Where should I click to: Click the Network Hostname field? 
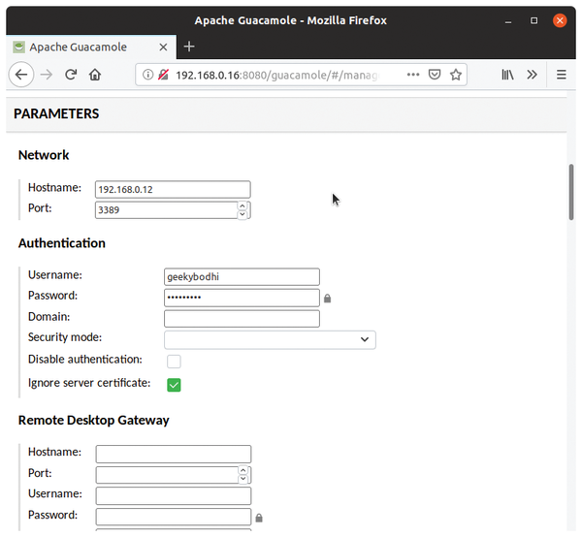pos(173,190)
